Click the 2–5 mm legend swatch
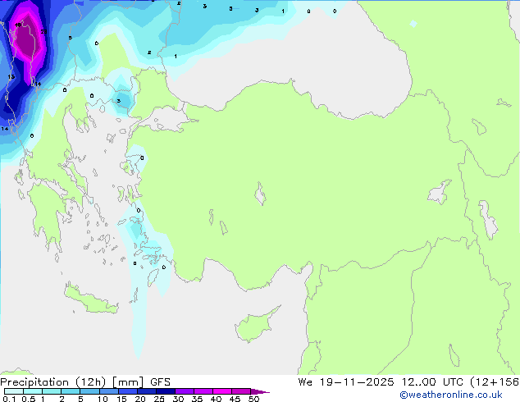This screenshot has width=520, height=402. (x=71, y=391)
